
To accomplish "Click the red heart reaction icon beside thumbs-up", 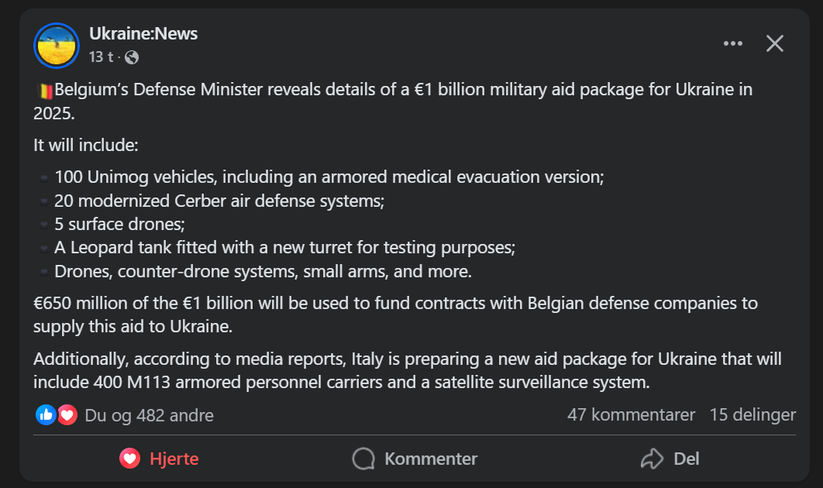I will (x=67, y=415).
